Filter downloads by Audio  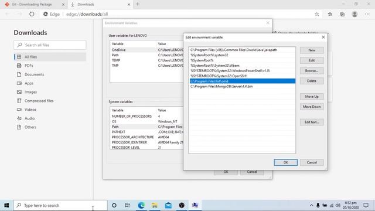tap(50, 118)
